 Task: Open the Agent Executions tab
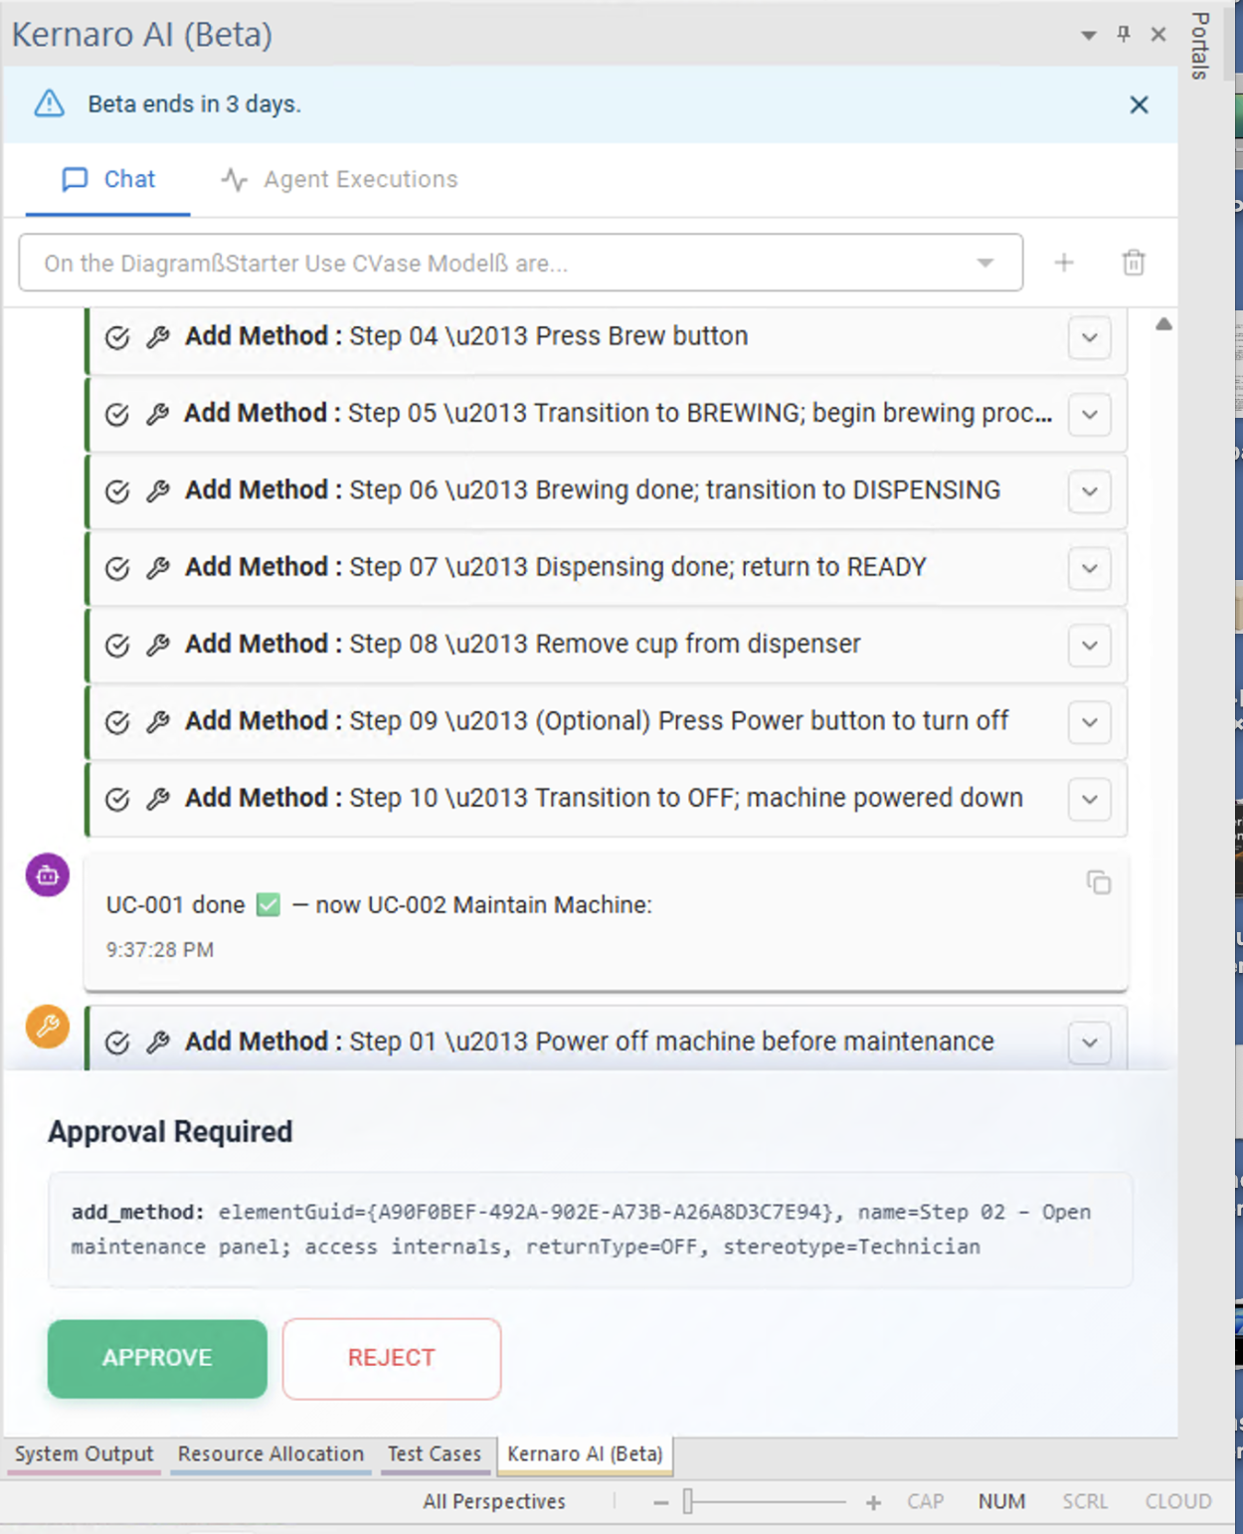tap(339, 179)
